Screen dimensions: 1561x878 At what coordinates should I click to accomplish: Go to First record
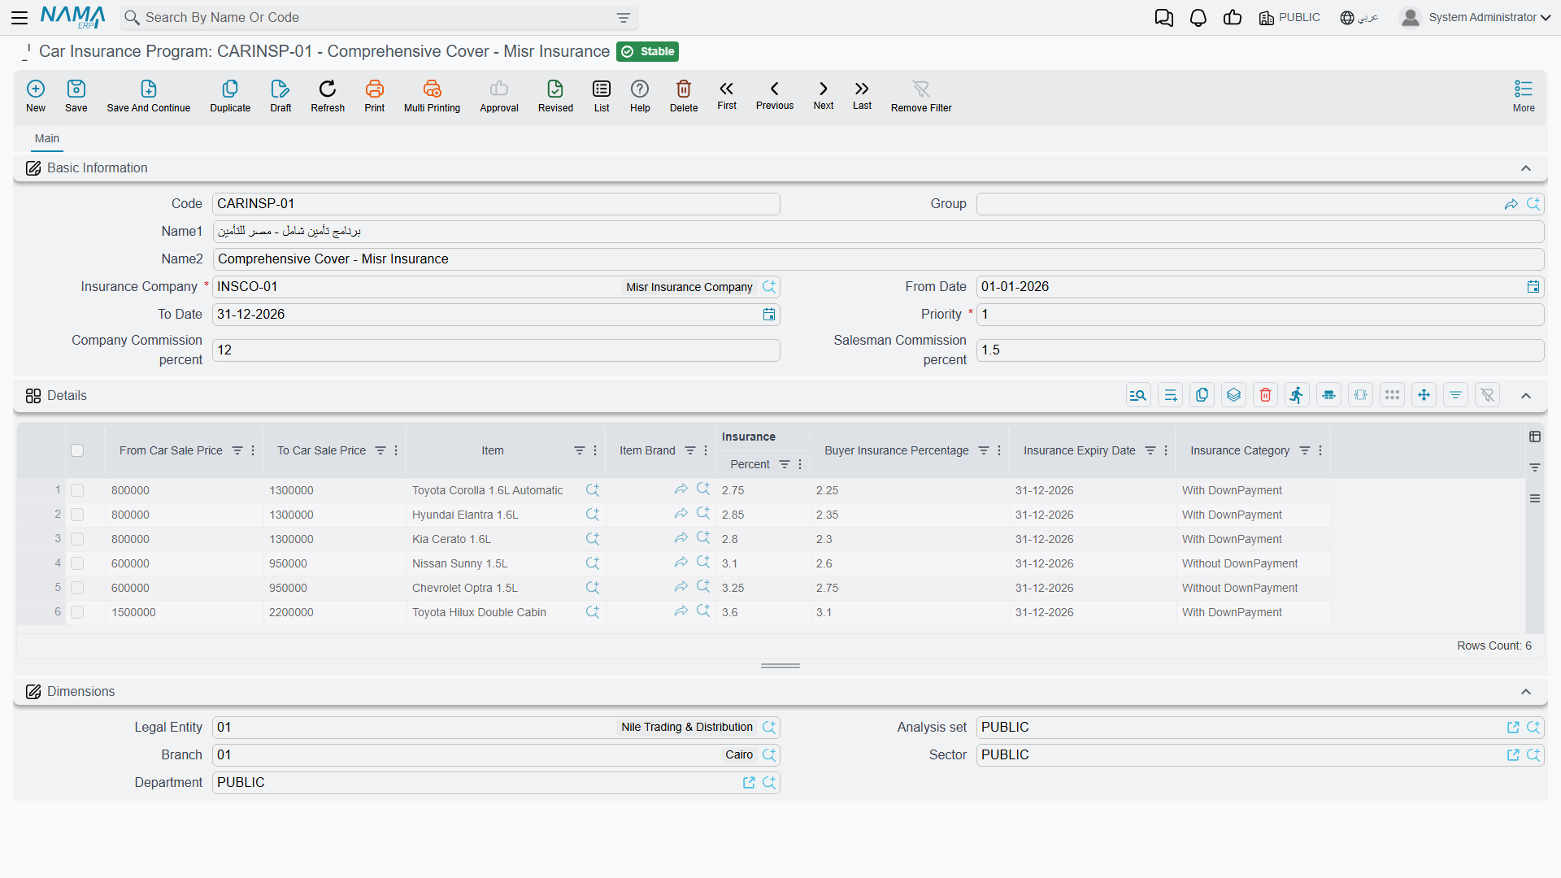pos(727,95)
